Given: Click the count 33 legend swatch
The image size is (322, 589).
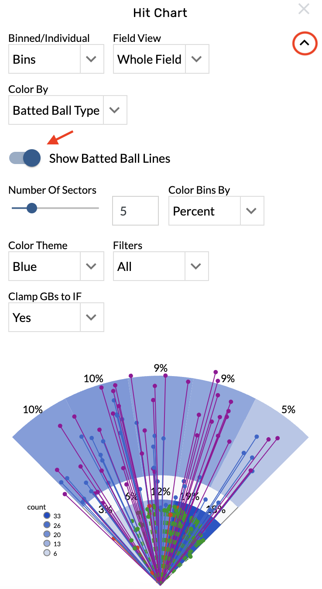Looking at the screenshot, I should (x=47, y=516).
